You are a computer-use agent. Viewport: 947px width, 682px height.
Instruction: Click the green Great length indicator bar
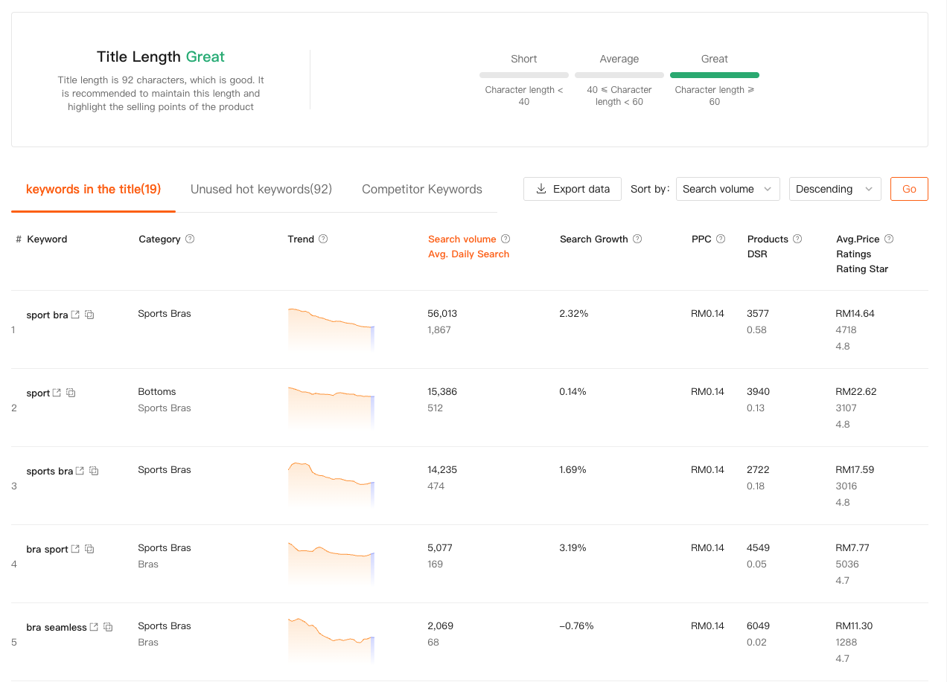(x=714, y=75)
